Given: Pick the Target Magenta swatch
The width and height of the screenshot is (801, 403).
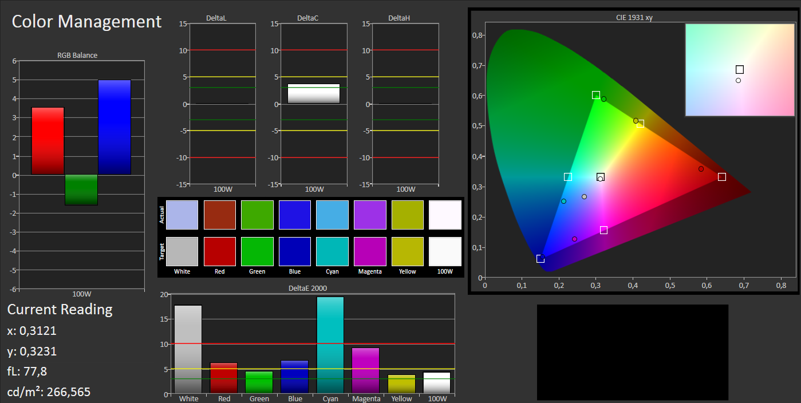Looking at the screenshot, I should pyautogui.click(x=370, y=251).
